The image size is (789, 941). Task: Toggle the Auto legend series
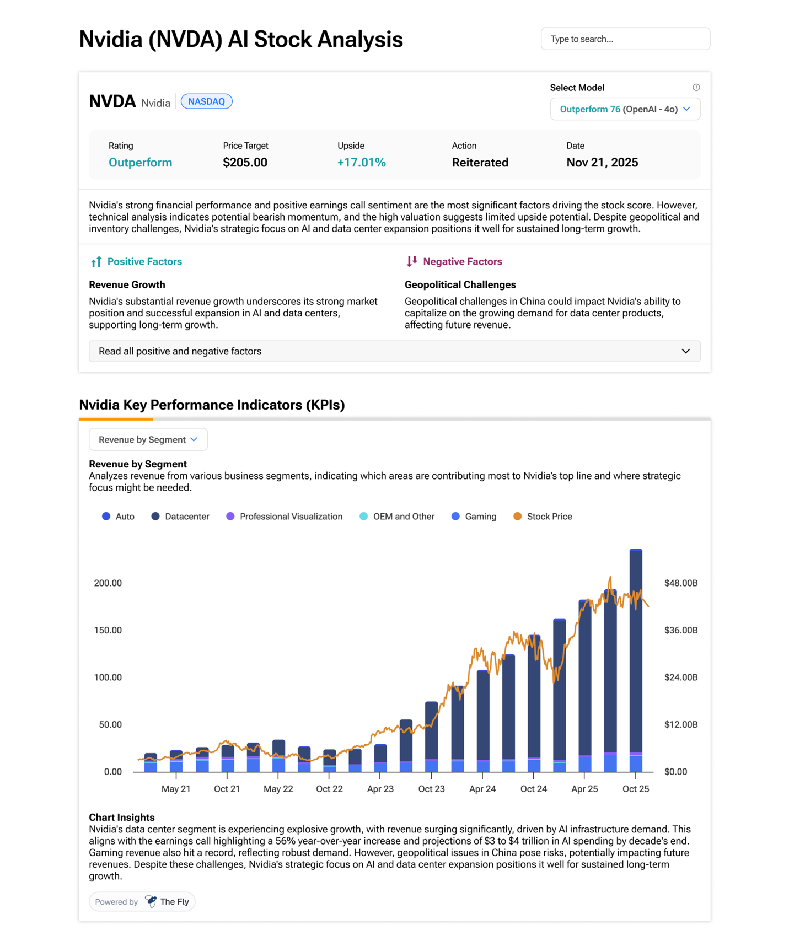coord(119,517)
